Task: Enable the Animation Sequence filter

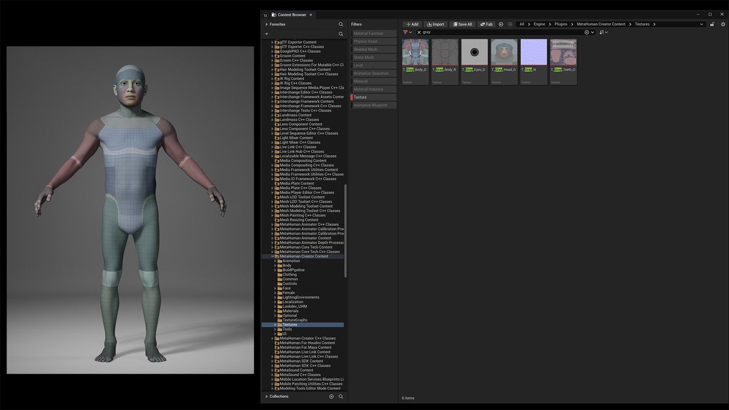Action: coord(374,73)
